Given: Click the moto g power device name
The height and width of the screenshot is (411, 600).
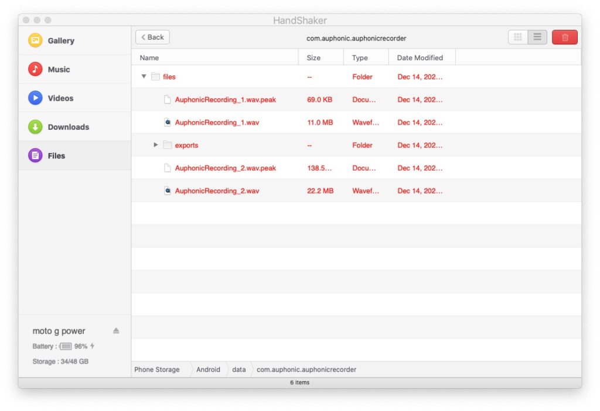Looking at the screenshot, I should (59, 331).
